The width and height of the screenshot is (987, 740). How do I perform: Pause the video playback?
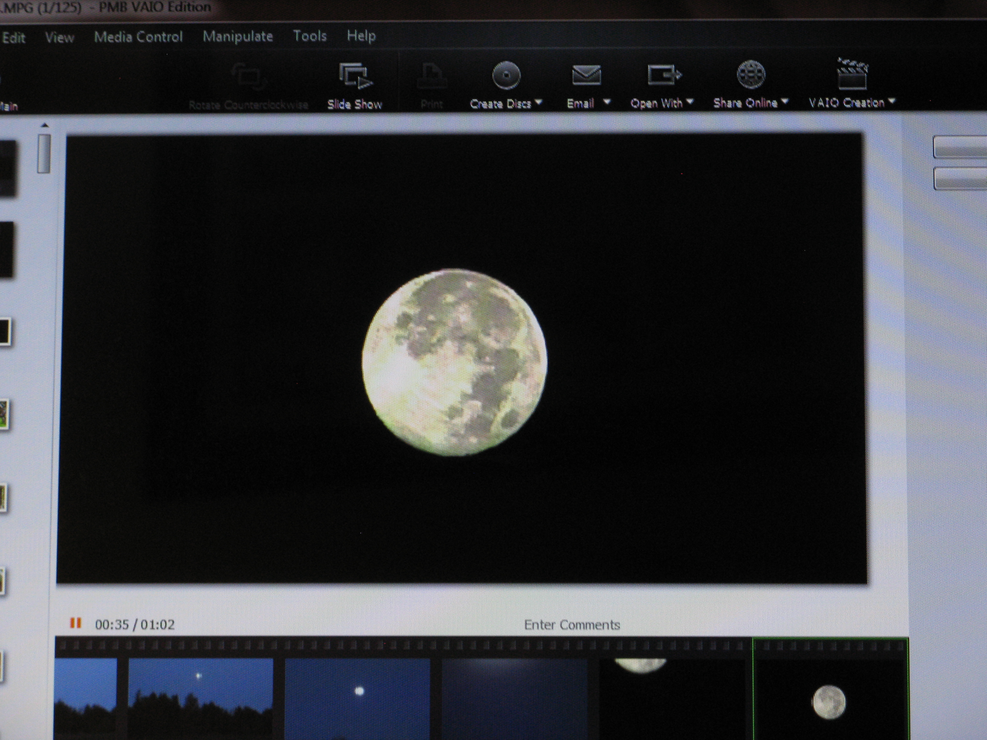pyautogui.click(x=75, y=623)
